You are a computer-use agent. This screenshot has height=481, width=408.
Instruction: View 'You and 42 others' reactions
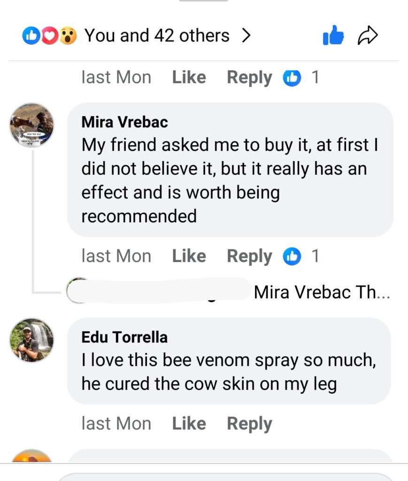157,36
